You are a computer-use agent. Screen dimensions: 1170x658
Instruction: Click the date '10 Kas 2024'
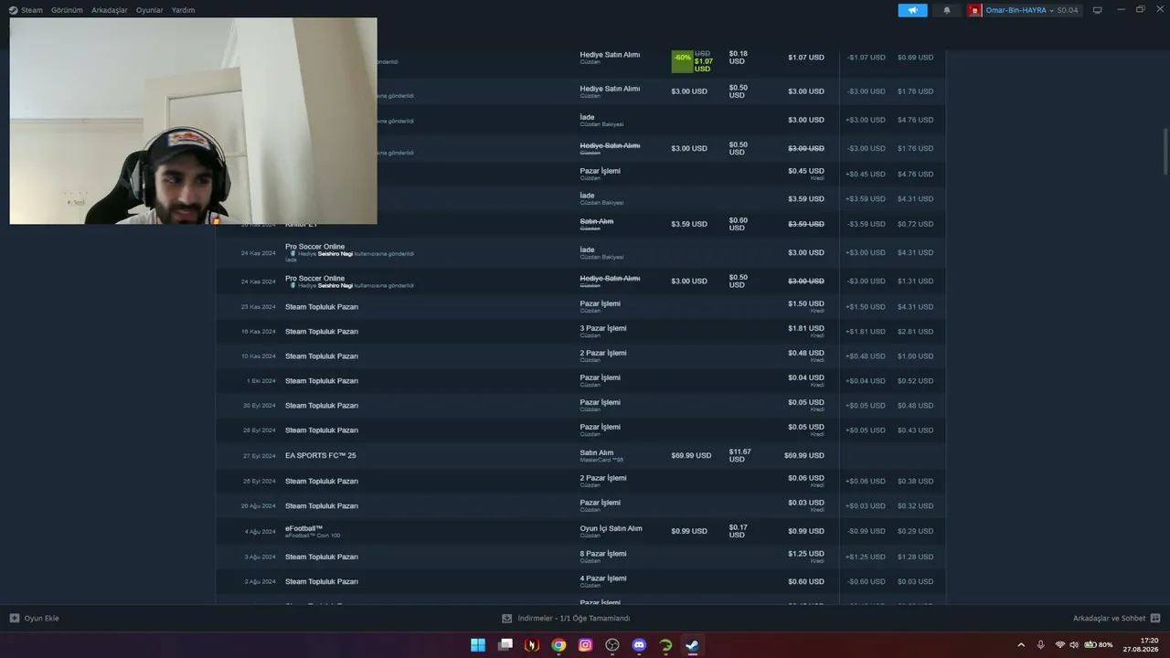tap(259, 356)
